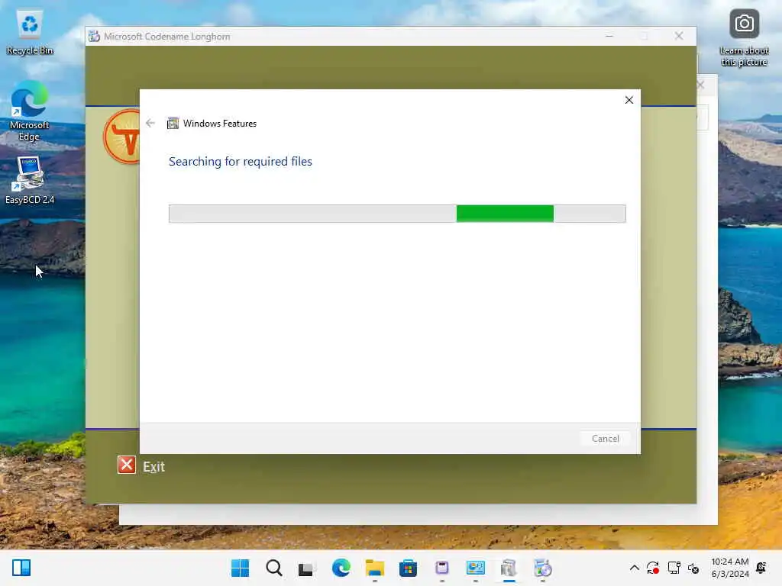Click the red Exit X icon
782x586 pixels.
point(127,465)
